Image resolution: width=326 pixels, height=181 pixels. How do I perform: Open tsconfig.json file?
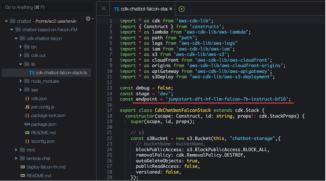pyautogui.click(x=43, y=141)
